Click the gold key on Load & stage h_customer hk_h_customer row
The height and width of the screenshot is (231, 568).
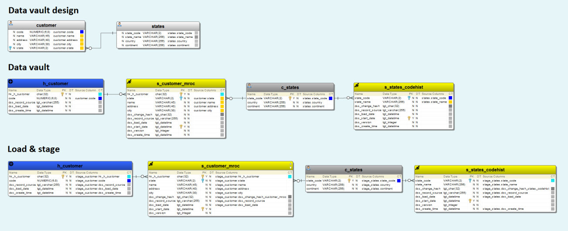pyautogui.click(x=62, y=177)
